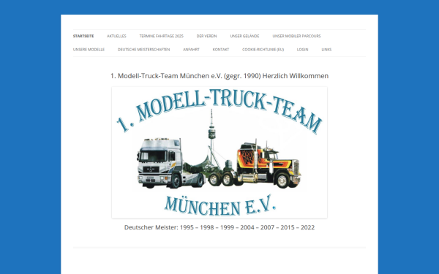Go to the Aktuelles page
Viewport: 439px width, 274px height.
tap(116, 36)
